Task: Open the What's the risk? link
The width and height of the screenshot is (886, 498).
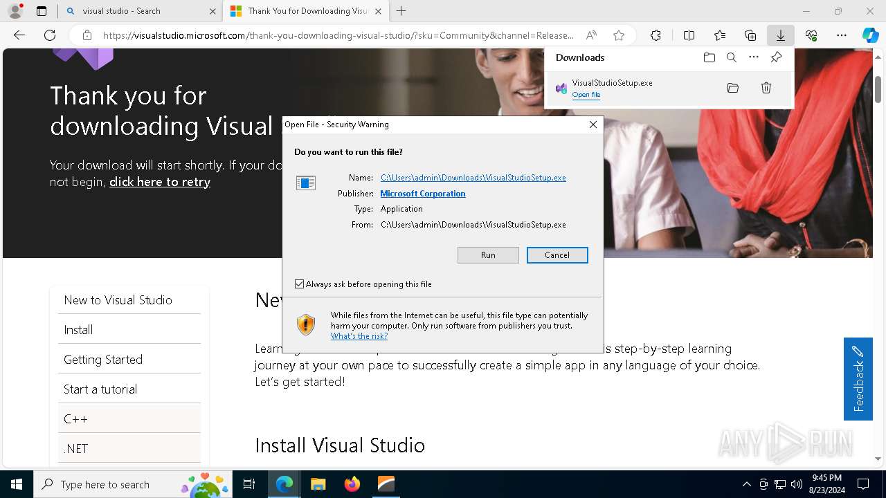Action: pyautogui.click(x=359, y=336)
